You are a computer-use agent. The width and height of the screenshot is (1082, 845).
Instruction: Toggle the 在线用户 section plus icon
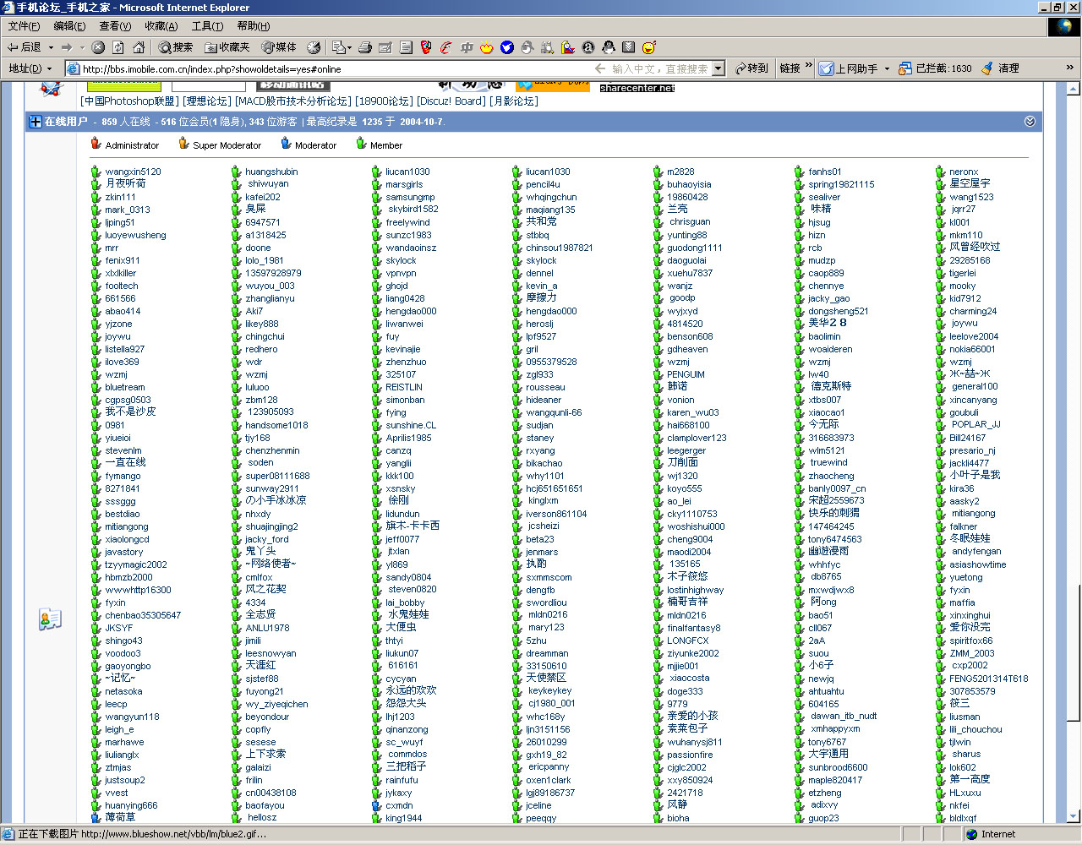click(x=36, y=122)
